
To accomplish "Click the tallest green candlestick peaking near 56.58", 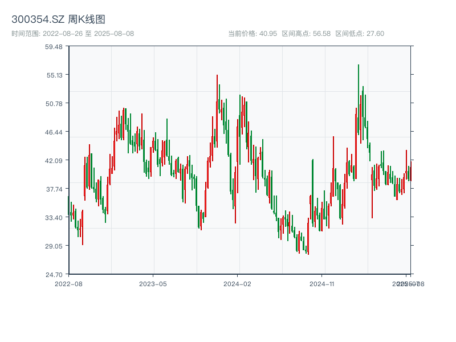I will tap(359, 99).
